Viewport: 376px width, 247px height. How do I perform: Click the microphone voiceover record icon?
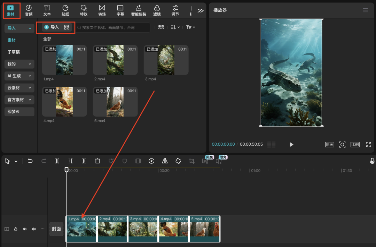(372, 161)
